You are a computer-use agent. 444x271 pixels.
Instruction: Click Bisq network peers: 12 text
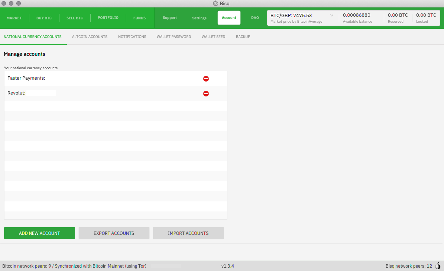409,266
